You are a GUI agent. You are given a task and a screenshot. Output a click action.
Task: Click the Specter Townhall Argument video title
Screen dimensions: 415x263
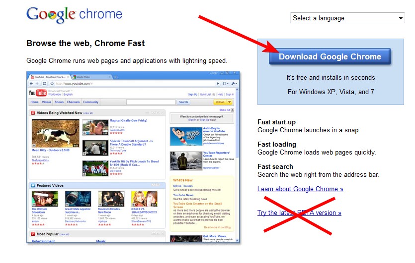click(131, 143)
